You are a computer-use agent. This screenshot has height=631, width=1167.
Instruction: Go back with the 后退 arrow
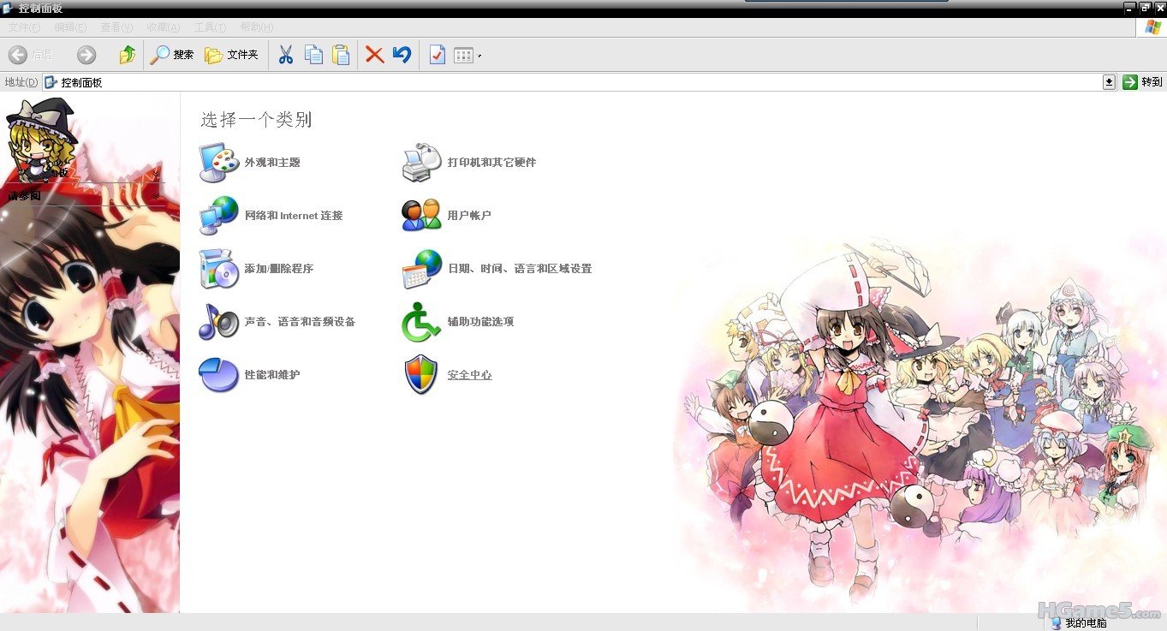[18, 55]
